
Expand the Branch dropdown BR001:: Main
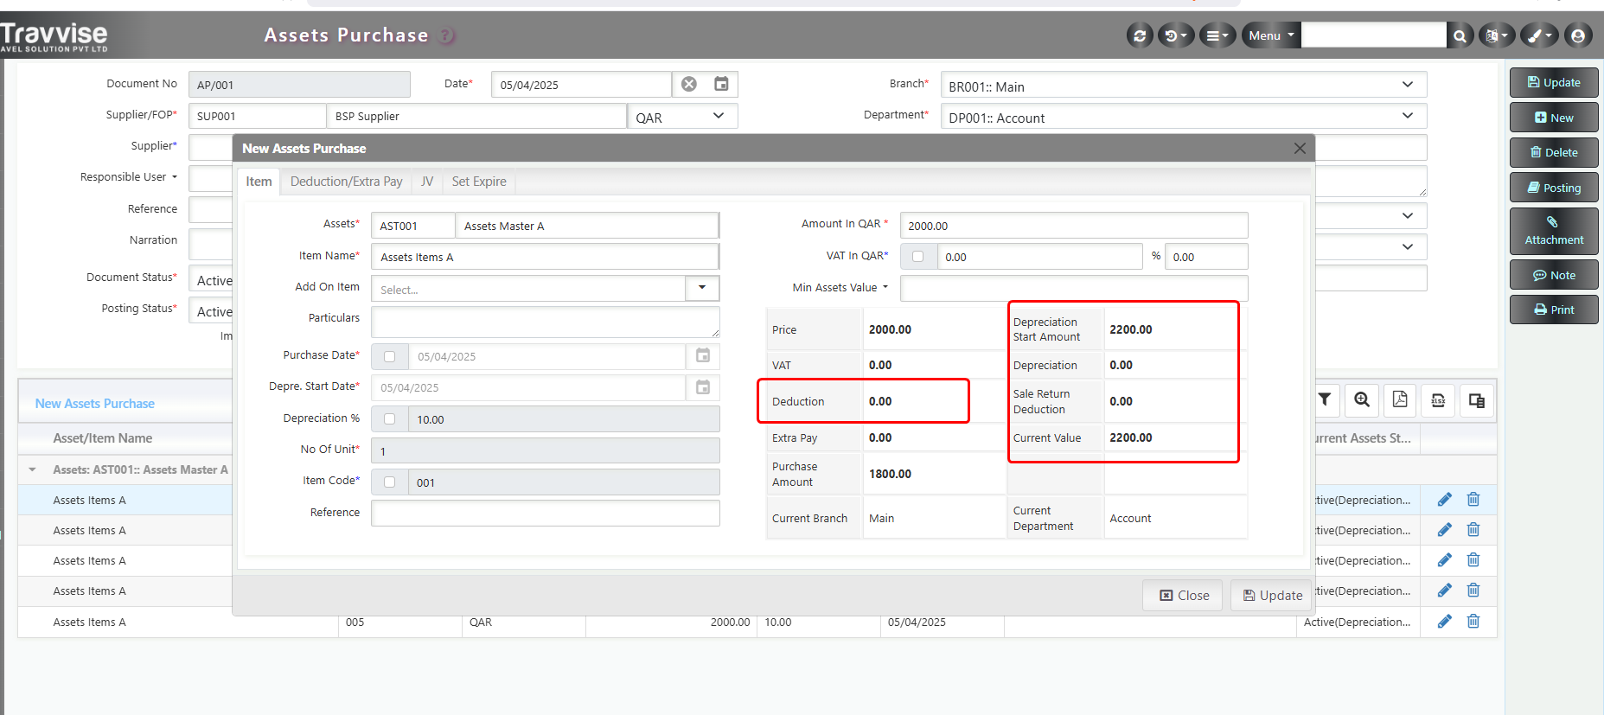pyautogui.click(x=1183, y=86)
